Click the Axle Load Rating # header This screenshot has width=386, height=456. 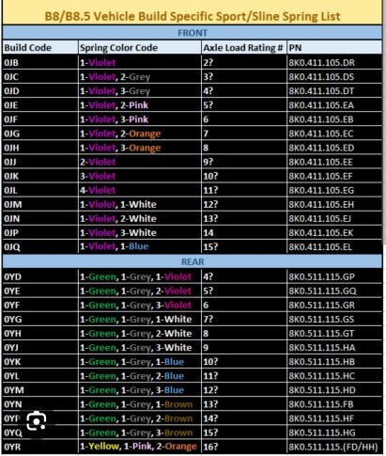(x=244, y=48)
